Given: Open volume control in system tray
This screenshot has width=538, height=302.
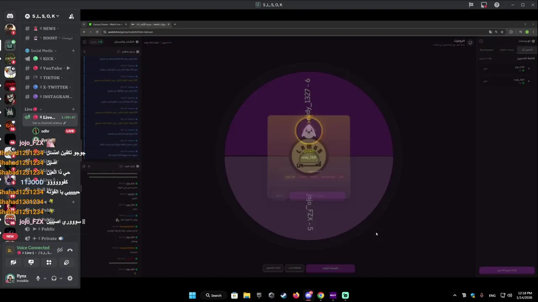Looking at the screenshot, I should (509, 295).
